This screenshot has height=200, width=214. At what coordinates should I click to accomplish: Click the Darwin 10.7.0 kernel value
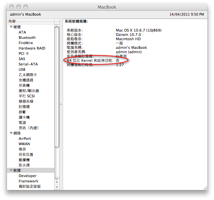coord(128,35)
